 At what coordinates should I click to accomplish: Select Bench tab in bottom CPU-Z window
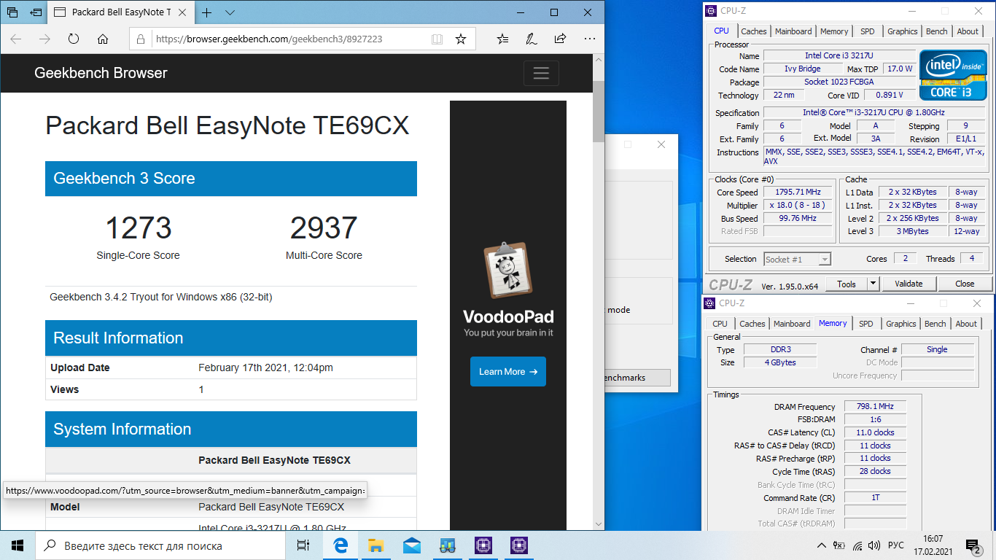pyautogui.click(x=935, y=324)
